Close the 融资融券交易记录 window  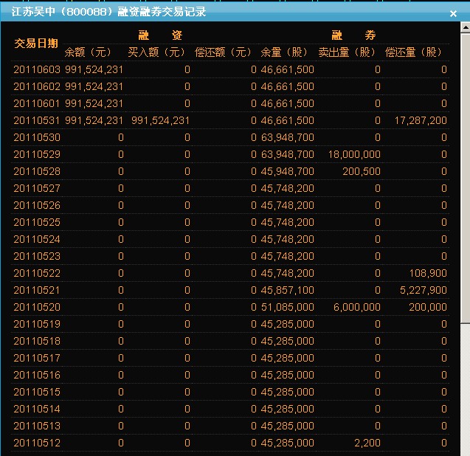tap(453, 13)
